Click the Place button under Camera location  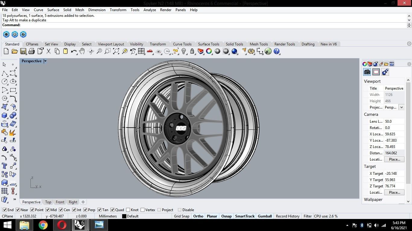click(x=394, y=159)
